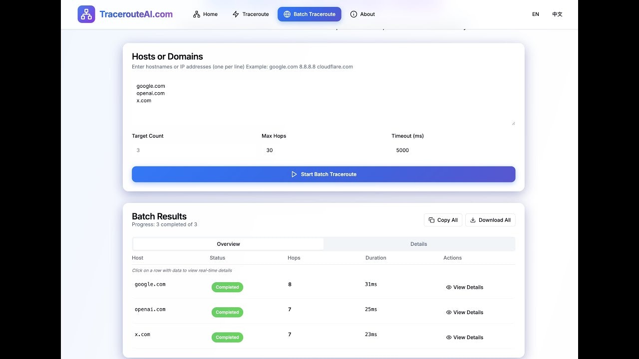639x359 pixels.
Task: Click the Completed badge for openai.com
Action: point(227,312)
